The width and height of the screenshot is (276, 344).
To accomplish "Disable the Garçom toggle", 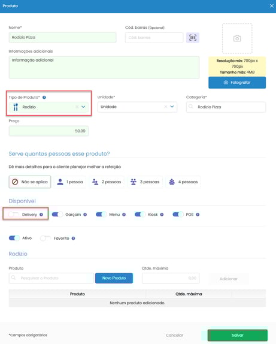I will click(x=57, y=215).
